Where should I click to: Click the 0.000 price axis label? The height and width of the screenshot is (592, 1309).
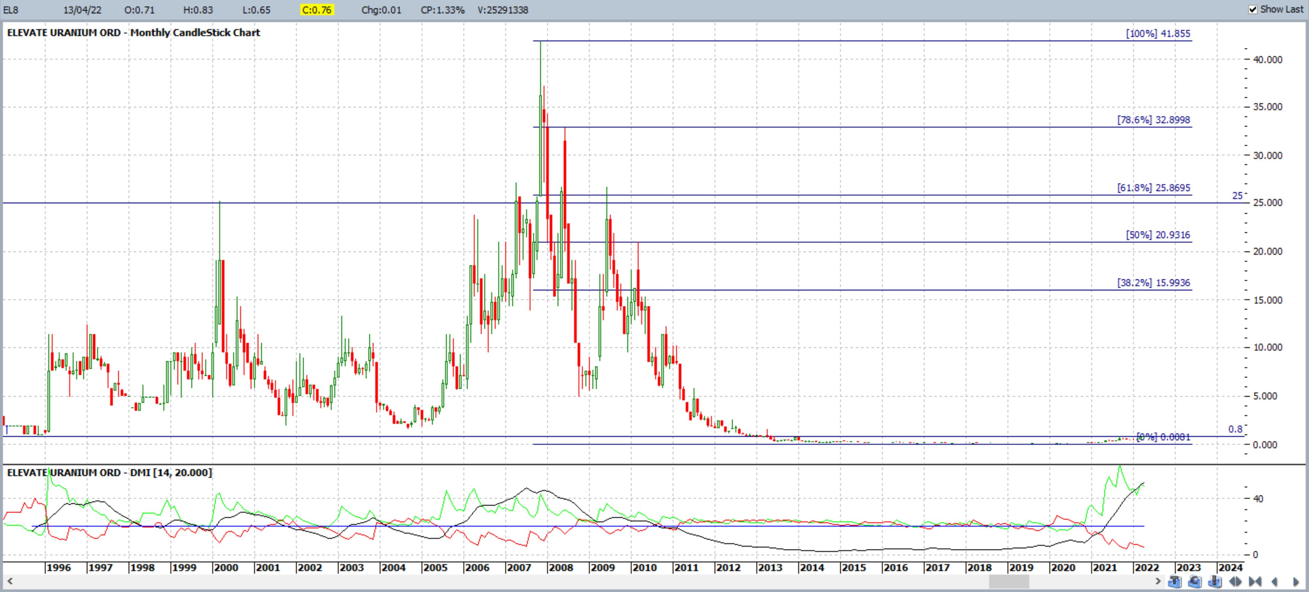pos(1265,445)
